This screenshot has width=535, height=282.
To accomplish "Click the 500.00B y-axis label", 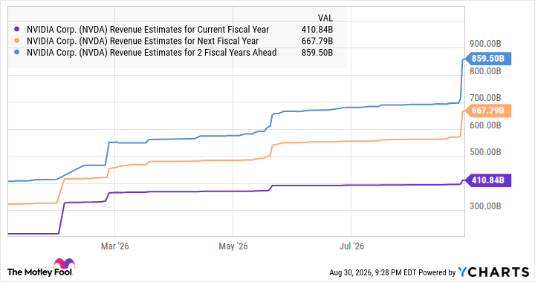I will tap(485, 152).
